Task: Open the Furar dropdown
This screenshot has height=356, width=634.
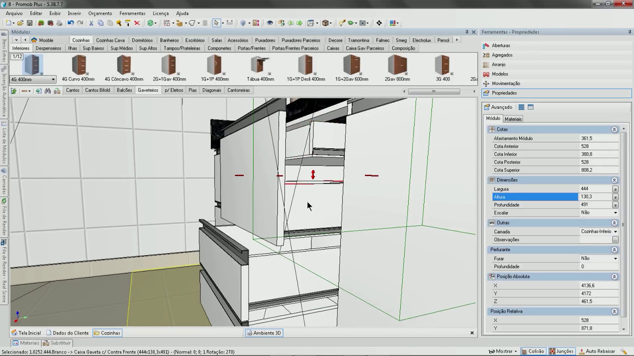Action: 615,258
